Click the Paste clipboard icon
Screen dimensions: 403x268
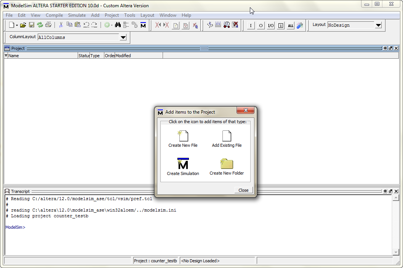78,25
